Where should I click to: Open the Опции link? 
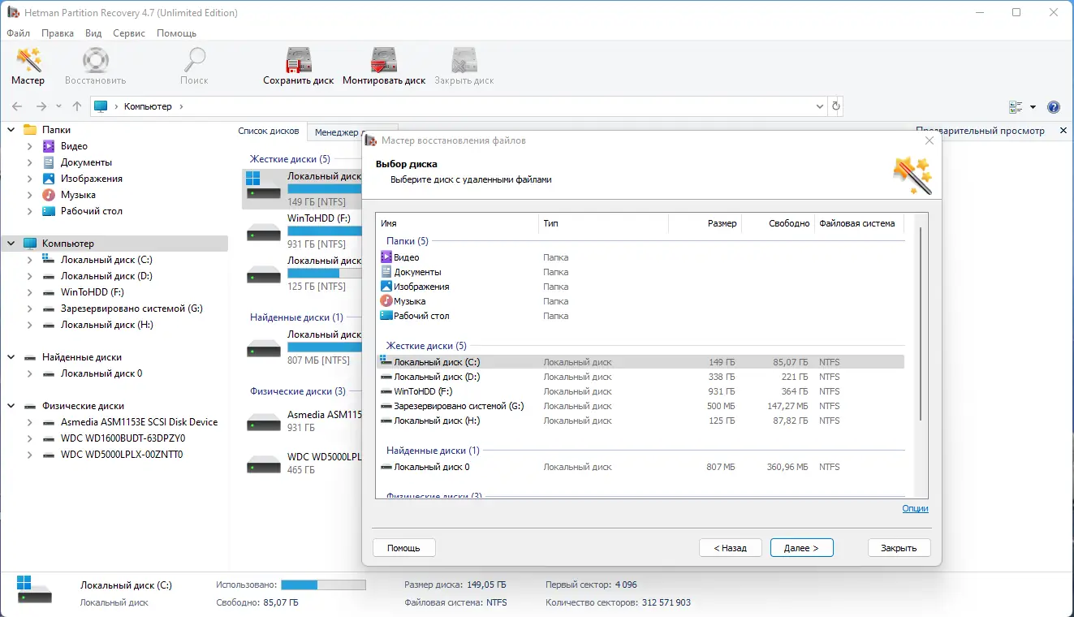915,509
